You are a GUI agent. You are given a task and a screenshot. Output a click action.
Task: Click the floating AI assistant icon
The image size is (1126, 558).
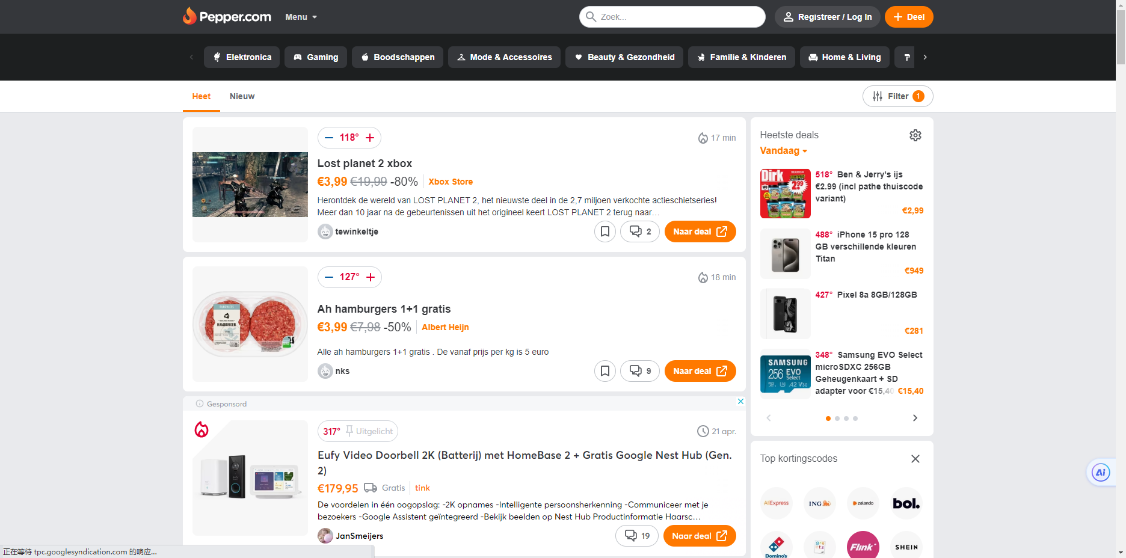(x=1100, y=473)
